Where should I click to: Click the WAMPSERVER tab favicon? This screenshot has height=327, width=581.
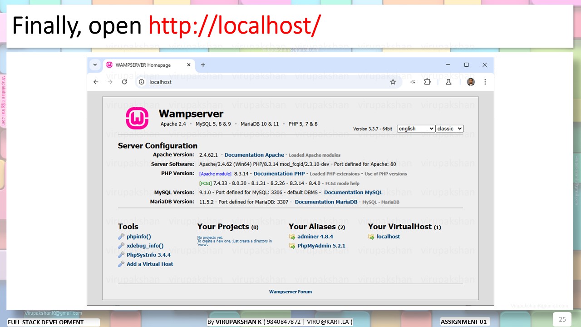(x=109, y=65)
